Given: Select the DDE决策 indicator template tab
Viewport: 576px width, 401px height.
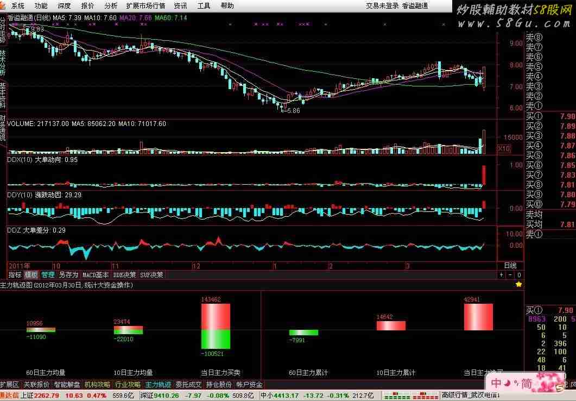Looking at the screenshot, I should tap(124, 275).
